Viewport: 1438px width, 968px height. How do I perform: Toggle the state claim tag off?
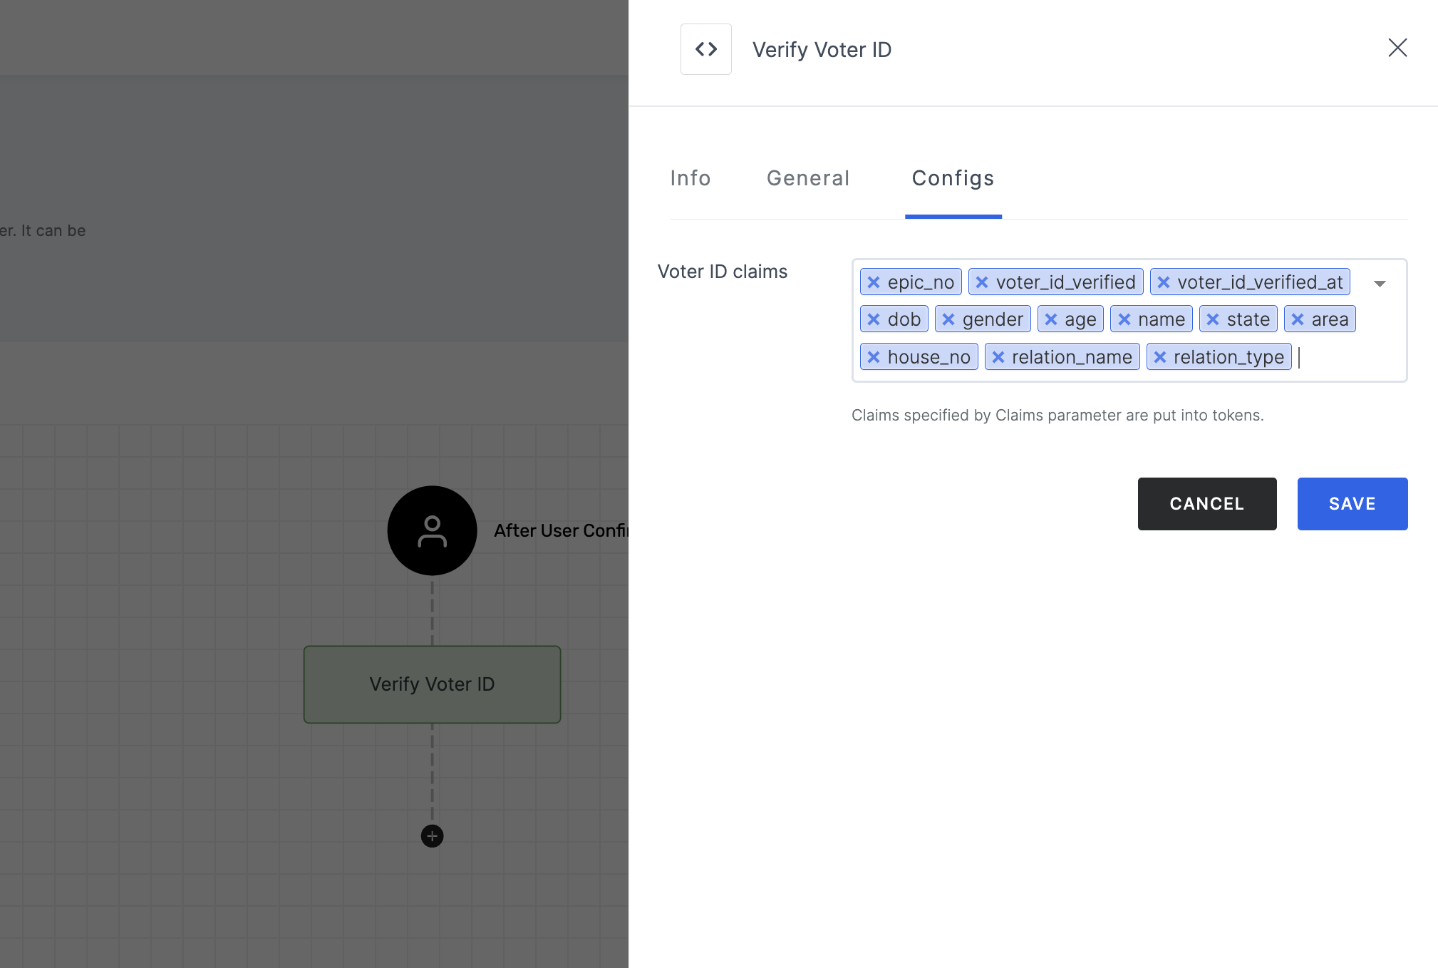pos(1212,320)
